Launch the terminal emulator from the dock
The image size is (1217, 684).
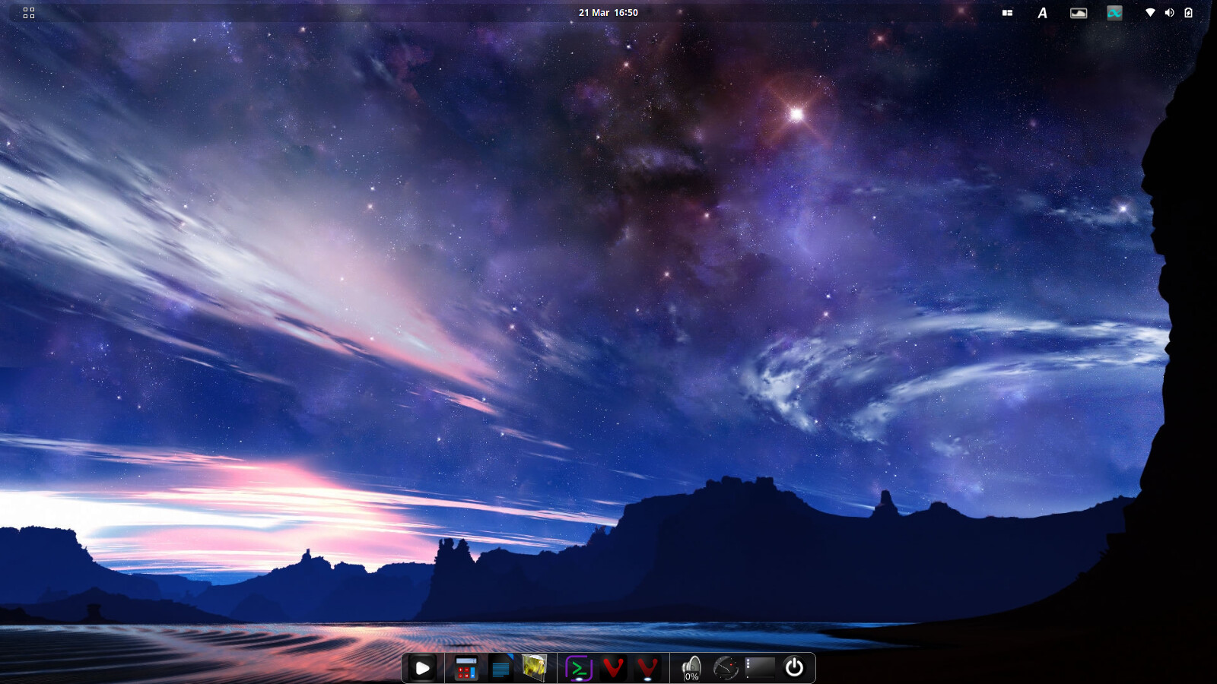(578, 668)
